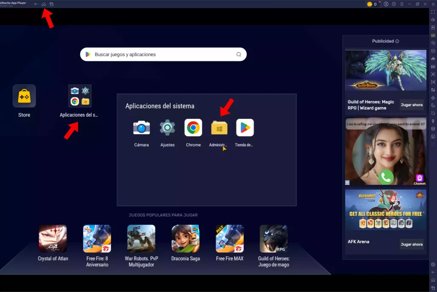This screenshot has height=292, width=437.
Task: Click the cursor lock icon in sidebar
Action: 433,28
